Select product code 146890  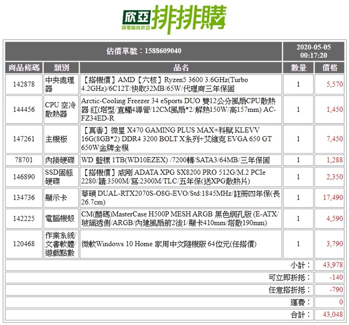tap(24, 177)
